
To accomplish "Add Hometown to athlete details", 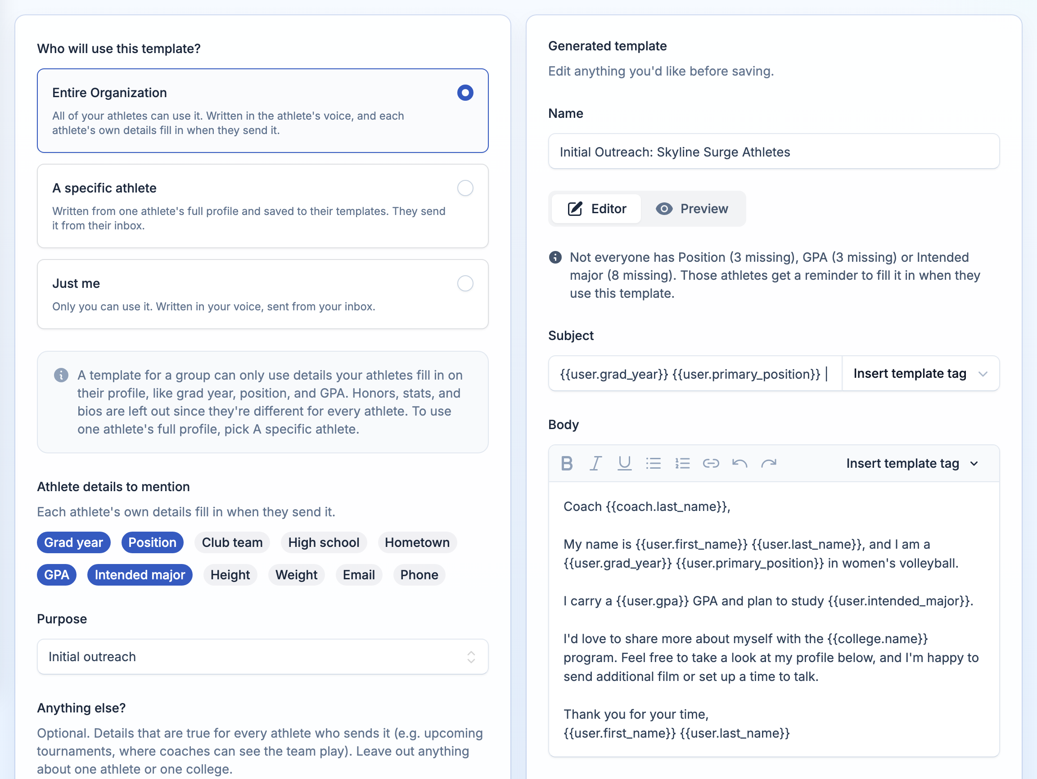I will coord(417,542).
